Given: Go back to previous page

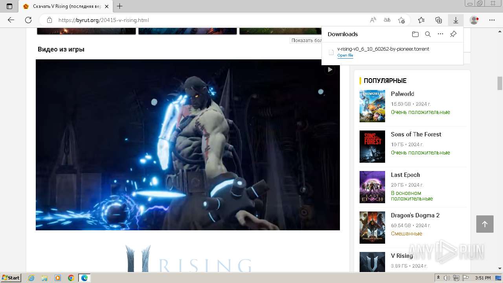Looking at the screenshot, I should (x=11, y=20).
